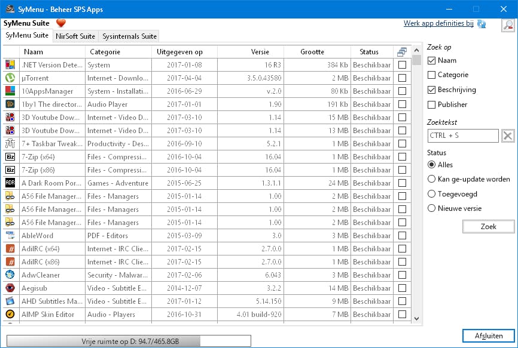
Task: Select the Nieuwe versie status option
Action: [431, 208]
